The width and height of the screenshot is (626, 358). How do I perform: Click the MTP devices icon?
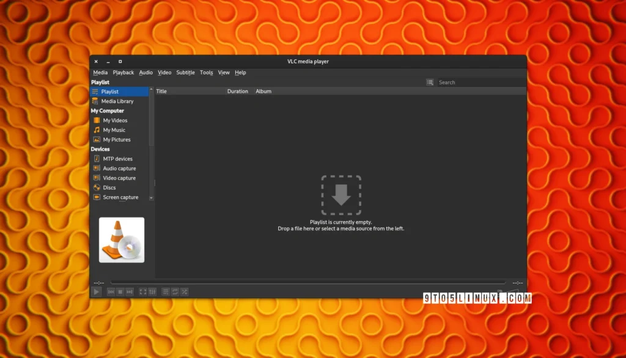coord(97,158)
